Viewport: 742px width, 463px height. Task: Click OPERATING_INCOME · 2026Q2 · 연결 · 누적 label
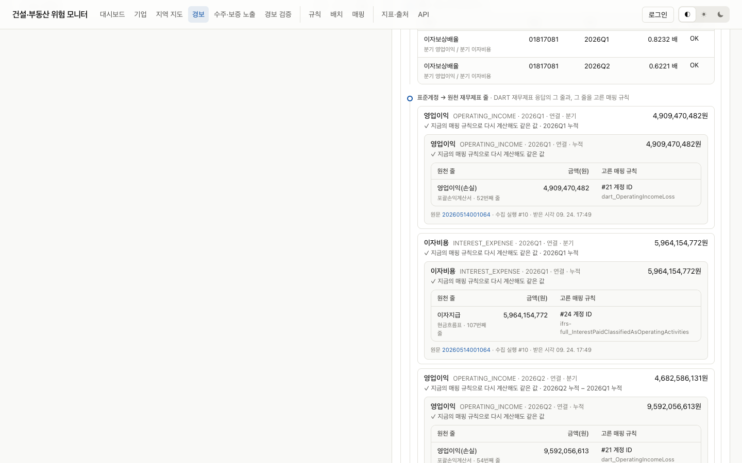click(521, 406)
